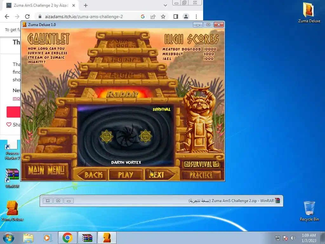Click the MRSDBOLT high score entry
Image resolution: width=325 pixels, height=244 pixels.
[188, 54]
